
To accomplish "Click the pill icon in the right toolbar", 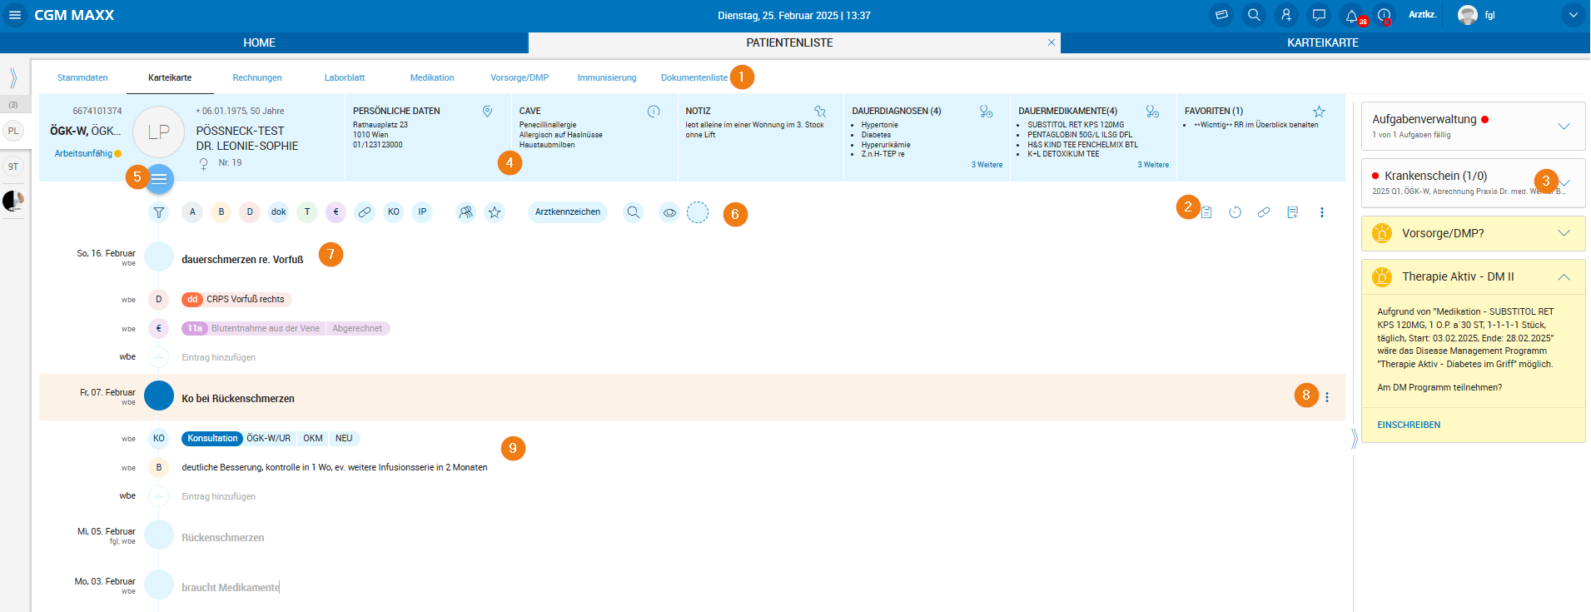I will click(1264, 212).
